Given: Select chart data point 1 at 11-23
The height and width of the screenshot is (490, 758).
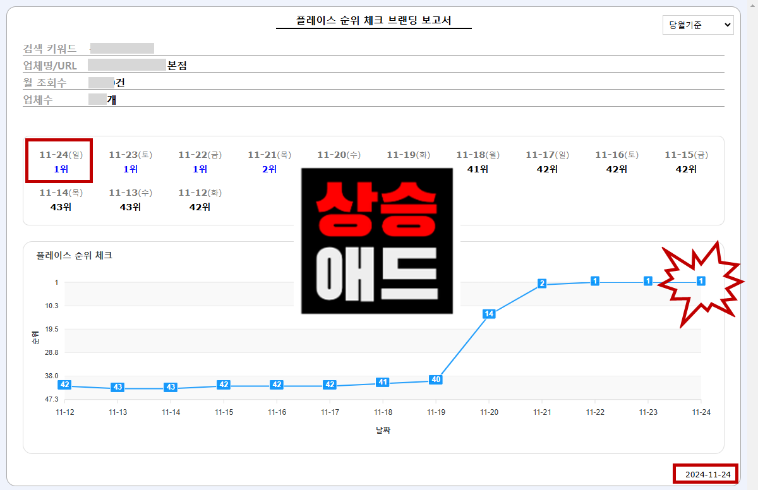Looking at the screenshot, I should [x=648, y=281].
